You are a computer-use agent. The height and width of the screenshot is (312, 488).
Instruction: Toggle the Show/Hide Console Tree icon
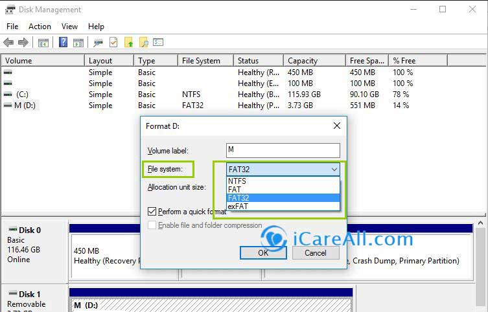[x=43, y=42]
